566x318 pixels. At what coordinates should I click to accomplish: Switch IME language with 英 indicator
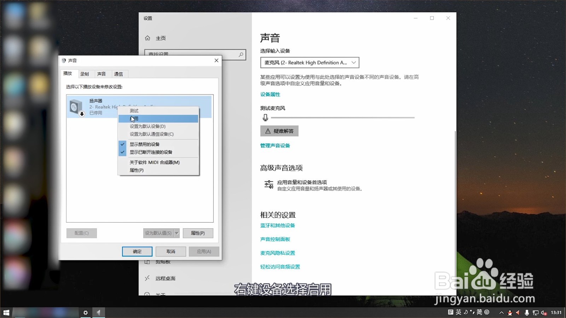pos(458,312)
